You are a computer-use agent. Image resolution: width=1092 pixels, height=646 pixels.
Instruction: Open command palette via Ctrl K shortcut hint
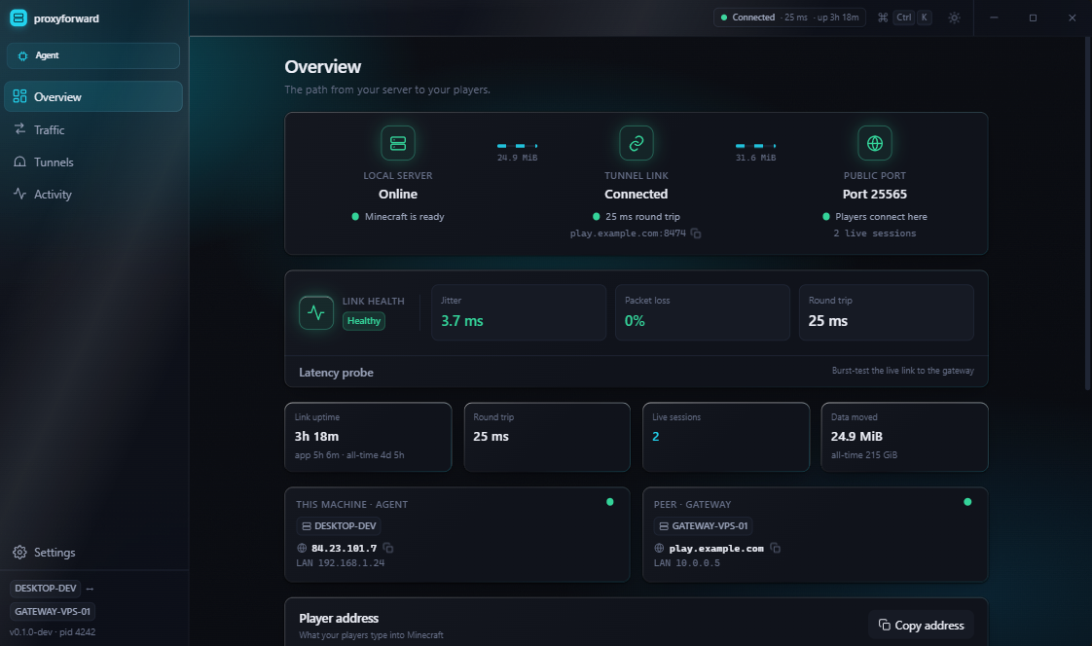pyautogui.click(x=905, y=18)
